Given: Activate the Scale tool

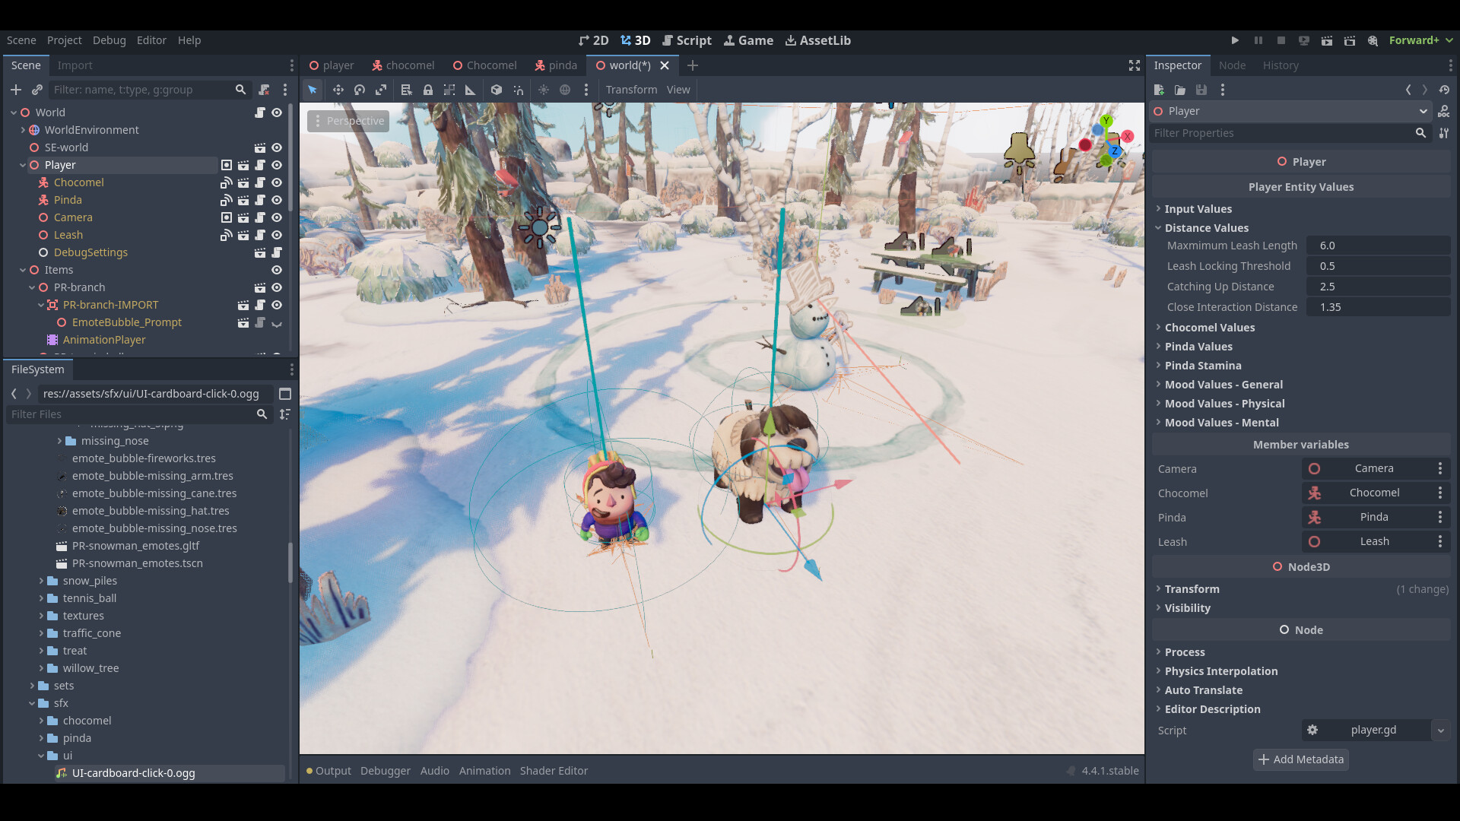Looking at the screenshot, I should point(381,90).
